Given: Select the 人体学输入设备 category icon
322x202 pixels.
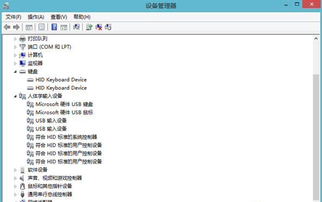Looking at the screenshot, I should [22, 96].
